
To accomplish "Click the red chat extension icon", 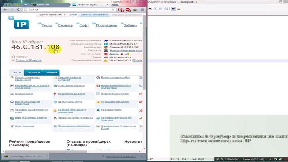I will pos(128,10).
